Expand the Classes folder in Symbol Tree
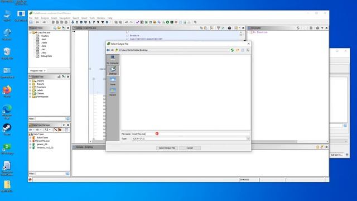The width and height of the screenshot is (357, 201). tap(30, 93)
